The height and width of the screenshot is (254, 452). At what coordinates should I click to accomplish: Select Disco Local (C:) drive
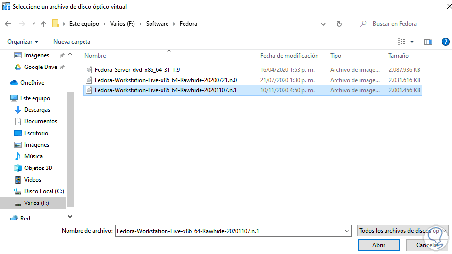[44, 191]
